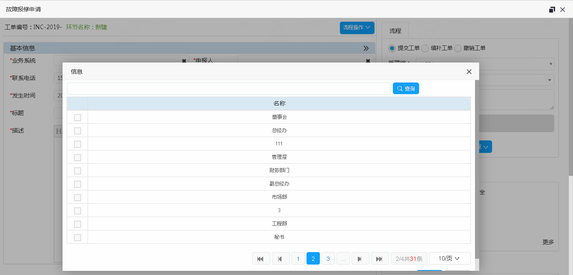This screenshot has height=275, width=573.
Task: Tick the checkbox next to 工程部
Action: [78, 224]
